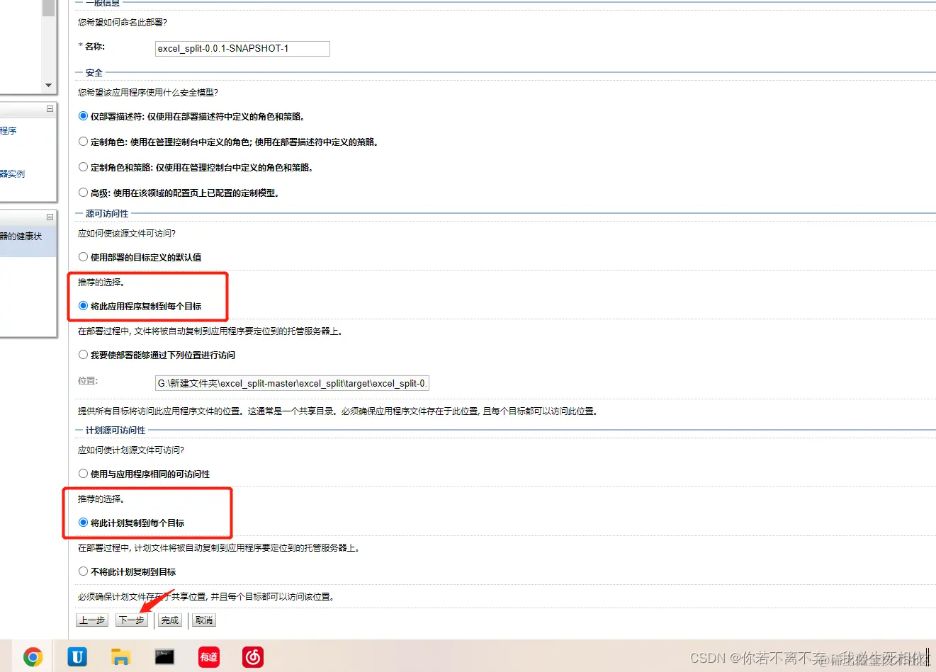Open Youdao app from the taskbar
936x672 pixels.
tap(209, 657)
